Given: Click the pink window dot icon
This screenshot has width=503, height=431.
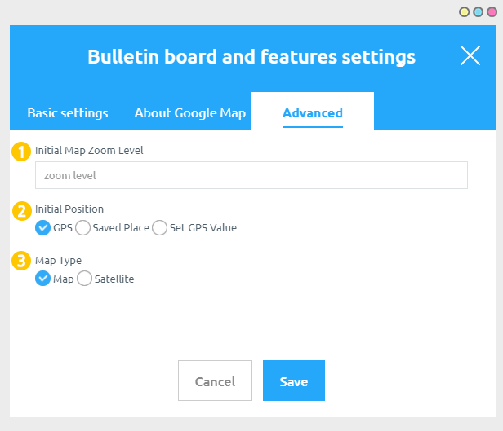Looking at the screenshot, I should pos(491,12).
